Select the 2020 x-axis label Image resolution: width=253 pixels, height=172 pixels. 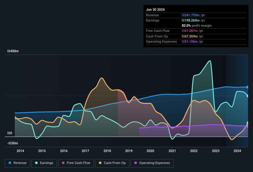point(150,151)
